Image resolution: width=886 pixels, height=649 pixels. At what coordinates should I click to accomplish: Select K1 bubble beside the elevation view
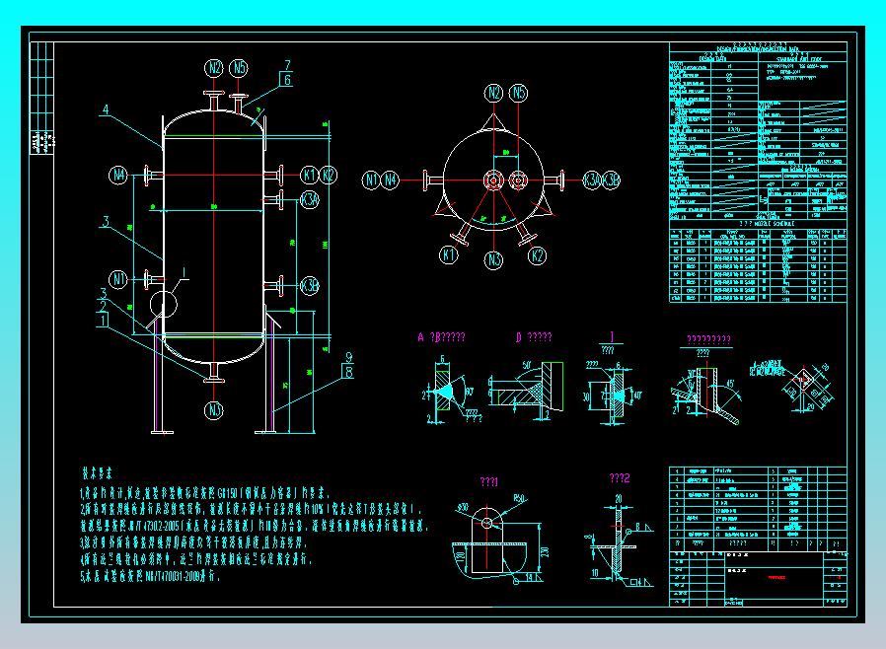click(309, 176)
